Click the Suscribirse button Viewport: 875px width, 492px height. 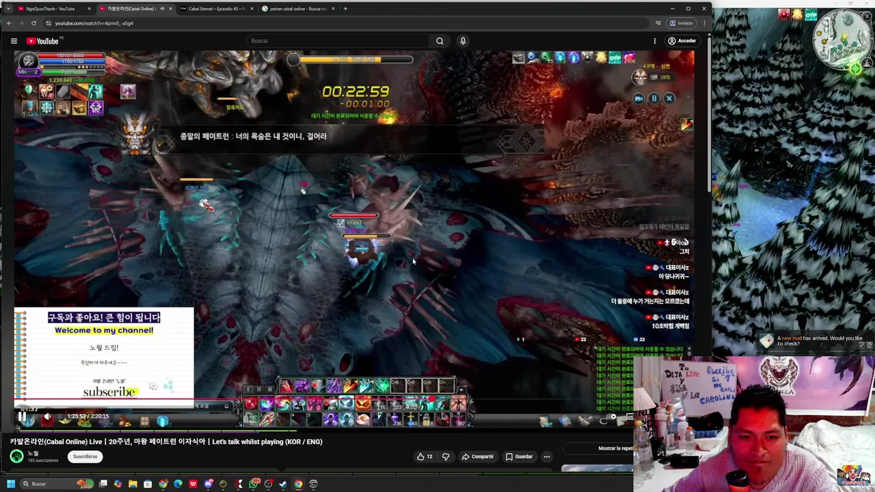85,456
